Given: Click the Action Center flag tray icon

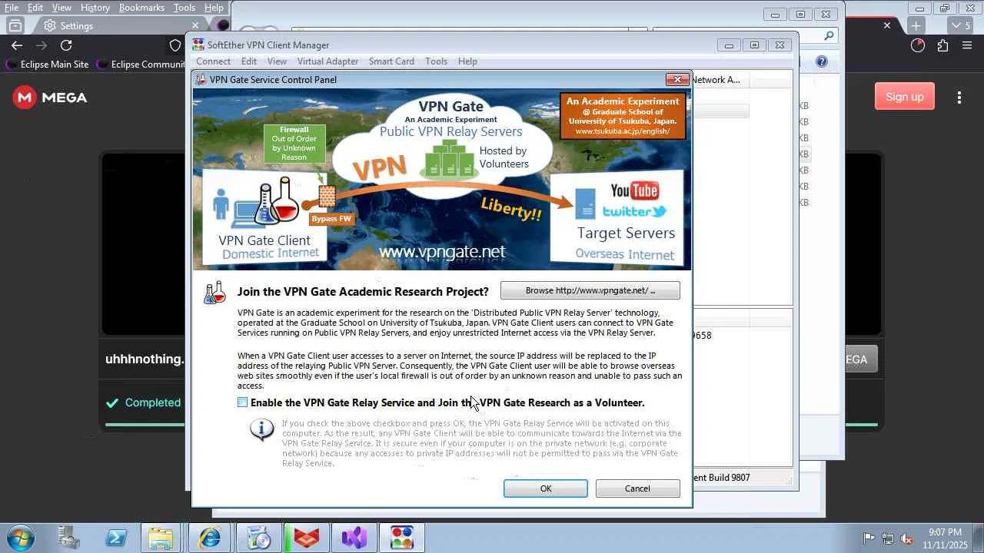Looking at the screenshot, I should click(x=869, y=538).
